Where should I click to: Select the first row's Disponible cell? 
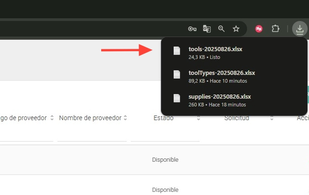pyautogui.click(x=165, y=160)
